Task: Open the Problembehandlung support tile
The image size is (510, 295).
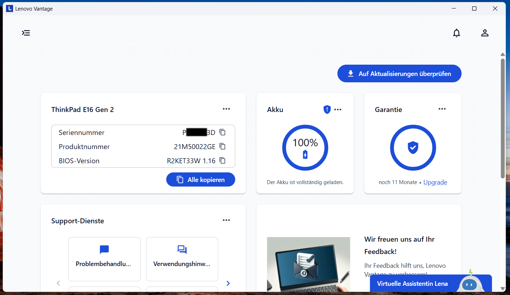Action: [x=104, y=259]
